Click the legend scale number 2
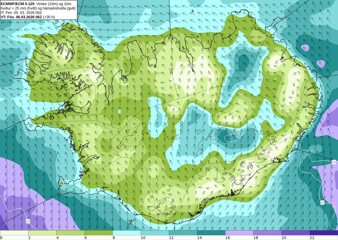 (x=29, y=238)
